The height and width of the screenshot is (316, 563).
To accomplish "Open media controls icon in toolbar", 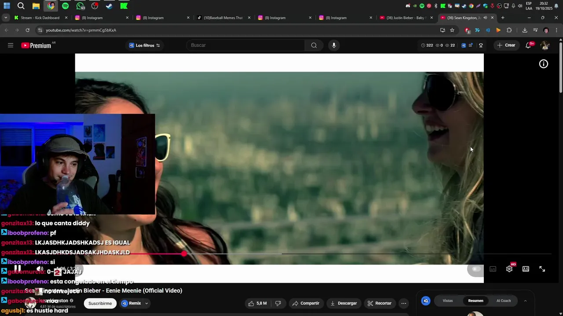I will (x=535, y=30).
